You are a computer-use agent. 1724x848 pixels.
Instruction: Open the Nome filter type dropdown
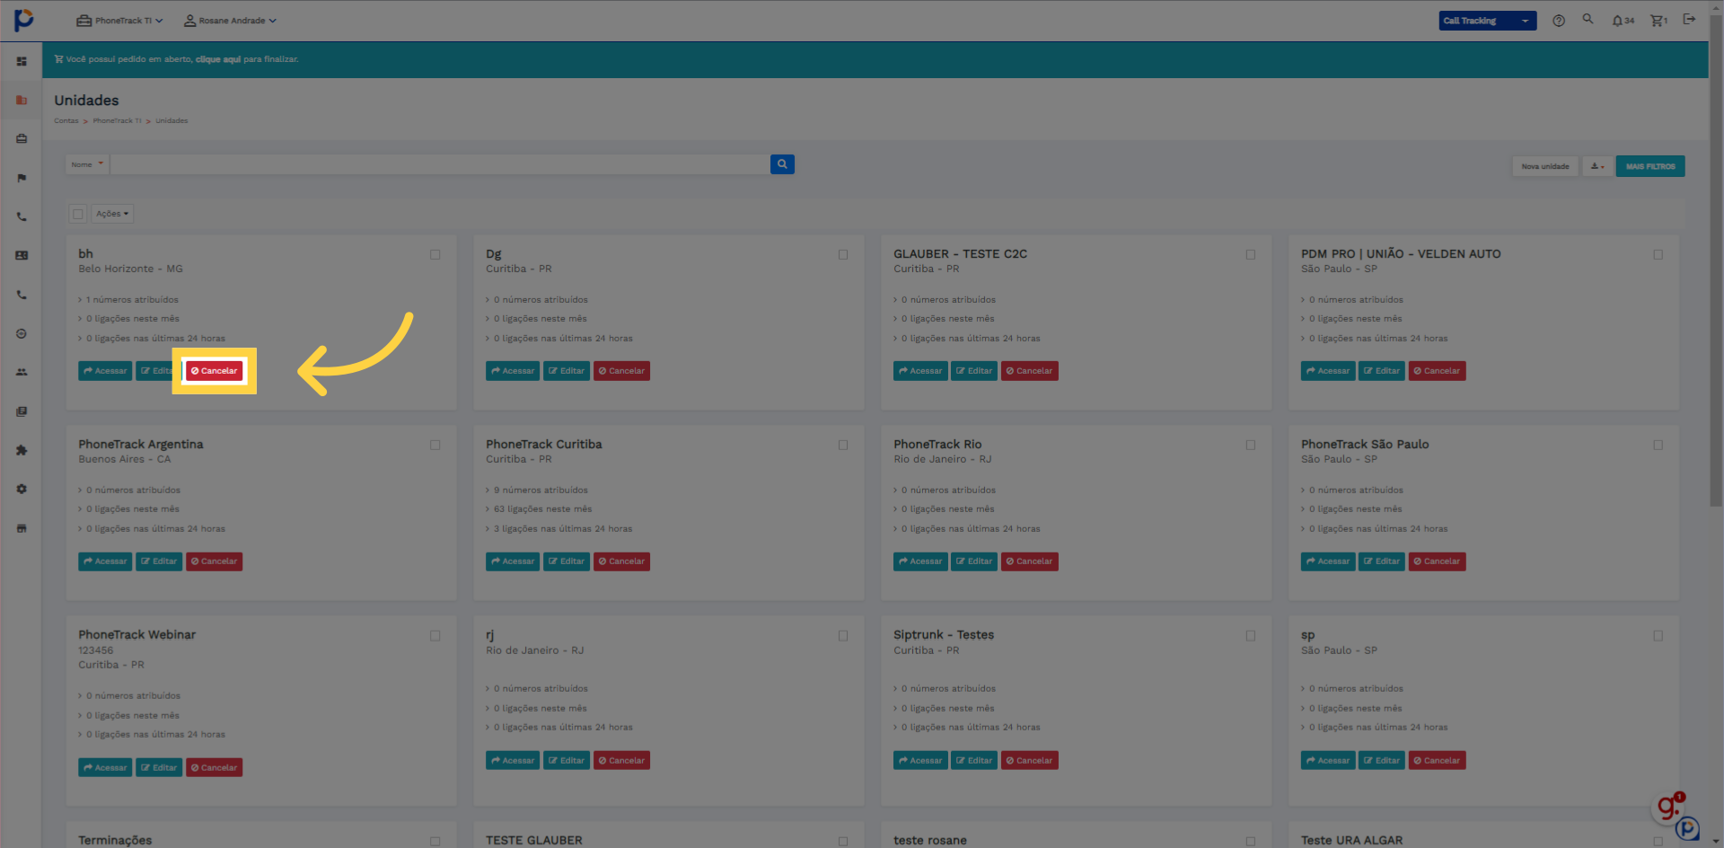[x=87, y=164]
